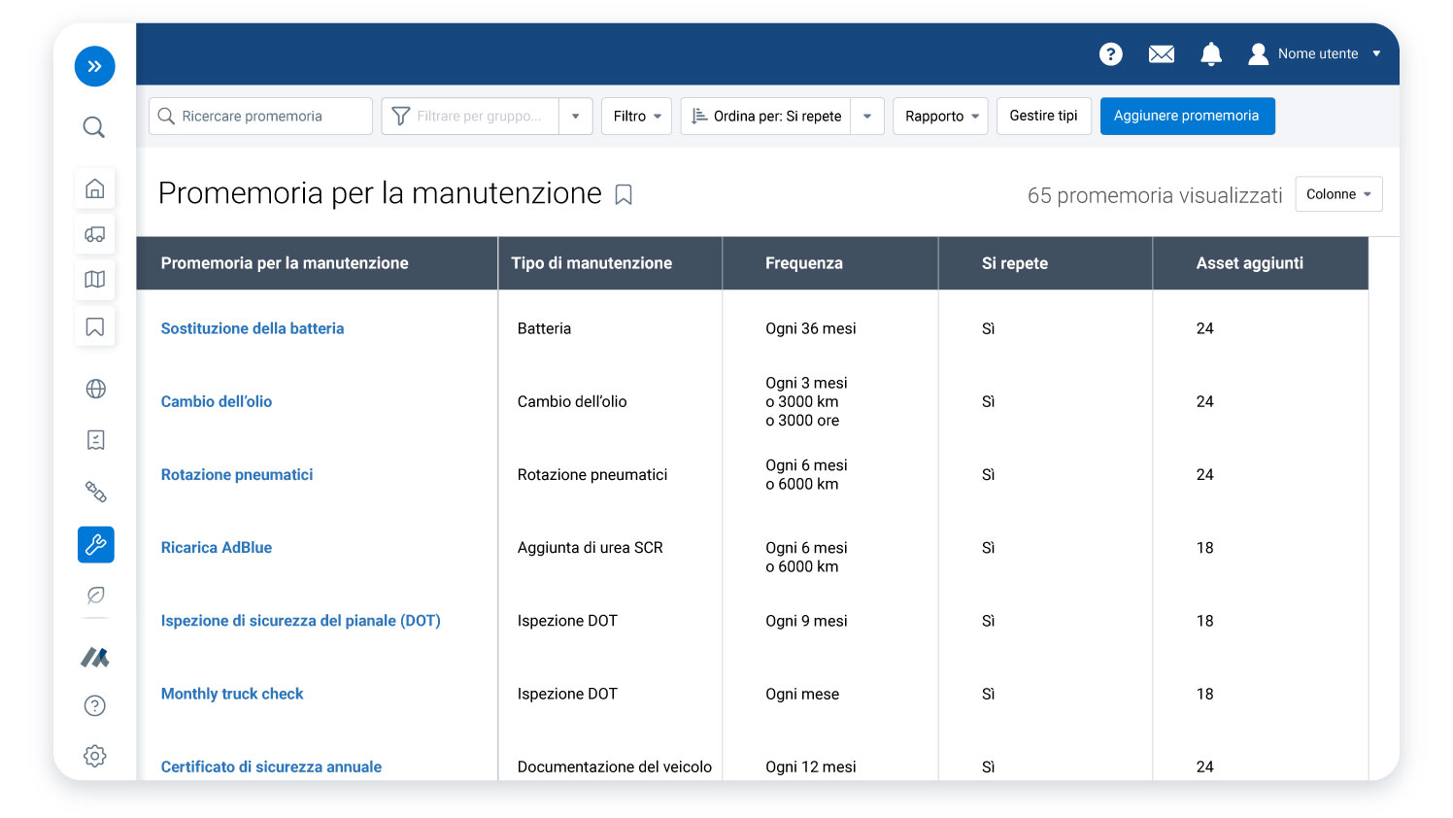This screenshot has height=818, width=1453.
Task: Select the leaf fuel-efficiency icon
Action: click(x=94, y=596)
